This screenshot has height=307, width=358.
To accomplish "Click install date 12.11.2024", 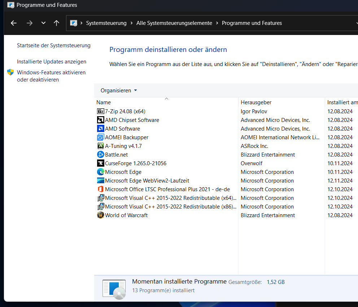I will (340, 181).
